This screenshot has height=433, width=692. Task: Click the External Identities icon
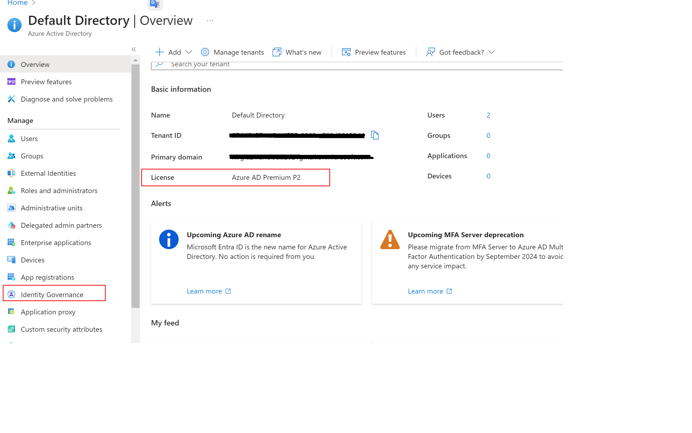click(x=11, y=173)
